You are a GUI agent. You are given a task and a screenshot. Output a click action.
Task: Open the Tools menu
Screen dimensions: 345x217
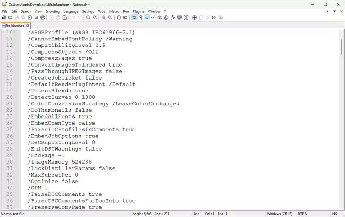[102, 11]
